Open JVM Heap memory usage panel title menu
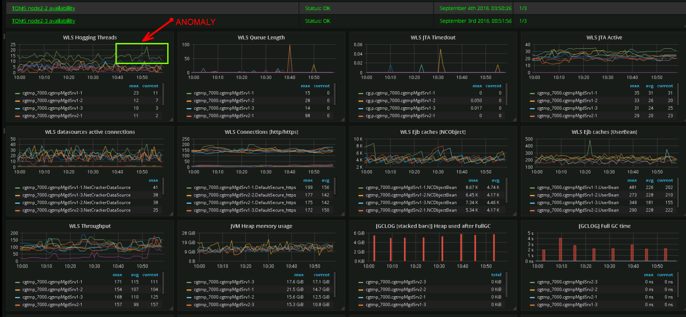Viewport: 686px width, 317px height. pos(261,226)
